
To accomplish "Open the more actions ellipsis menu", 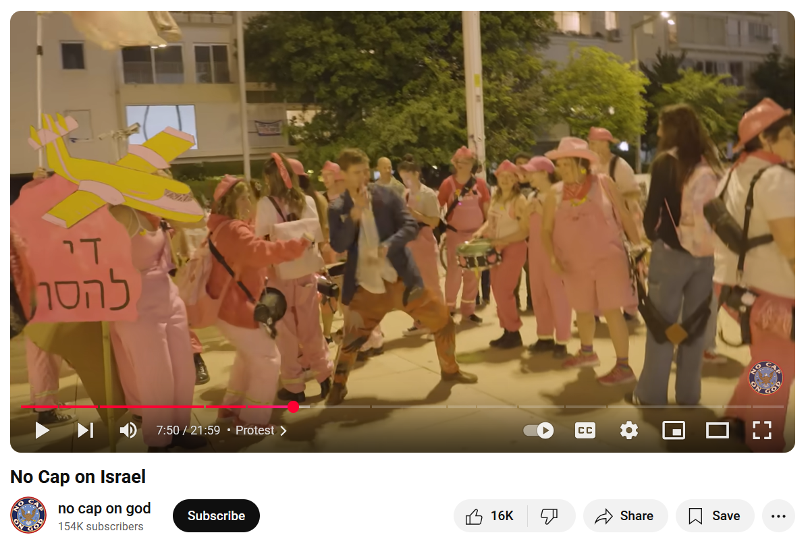I will pyautogui.click(x=778, y=515).
